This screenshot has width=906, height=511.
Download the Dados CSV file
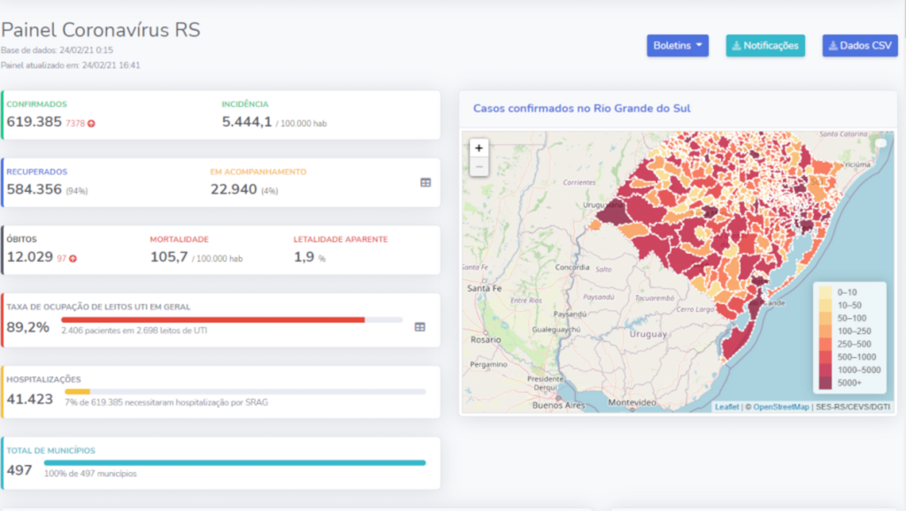point(860,45)
